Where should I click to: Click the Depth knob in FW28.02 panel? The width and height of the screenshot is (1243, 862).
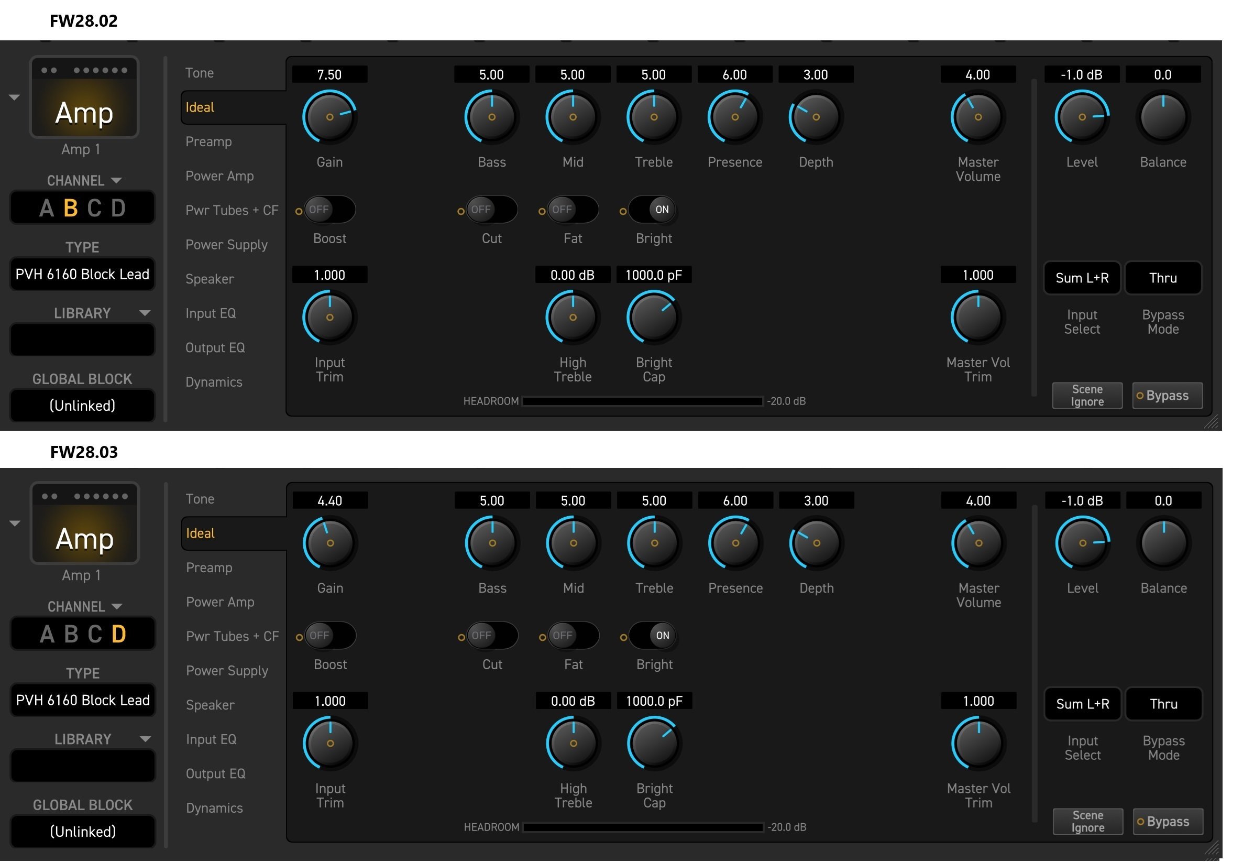tap(816, 117)
